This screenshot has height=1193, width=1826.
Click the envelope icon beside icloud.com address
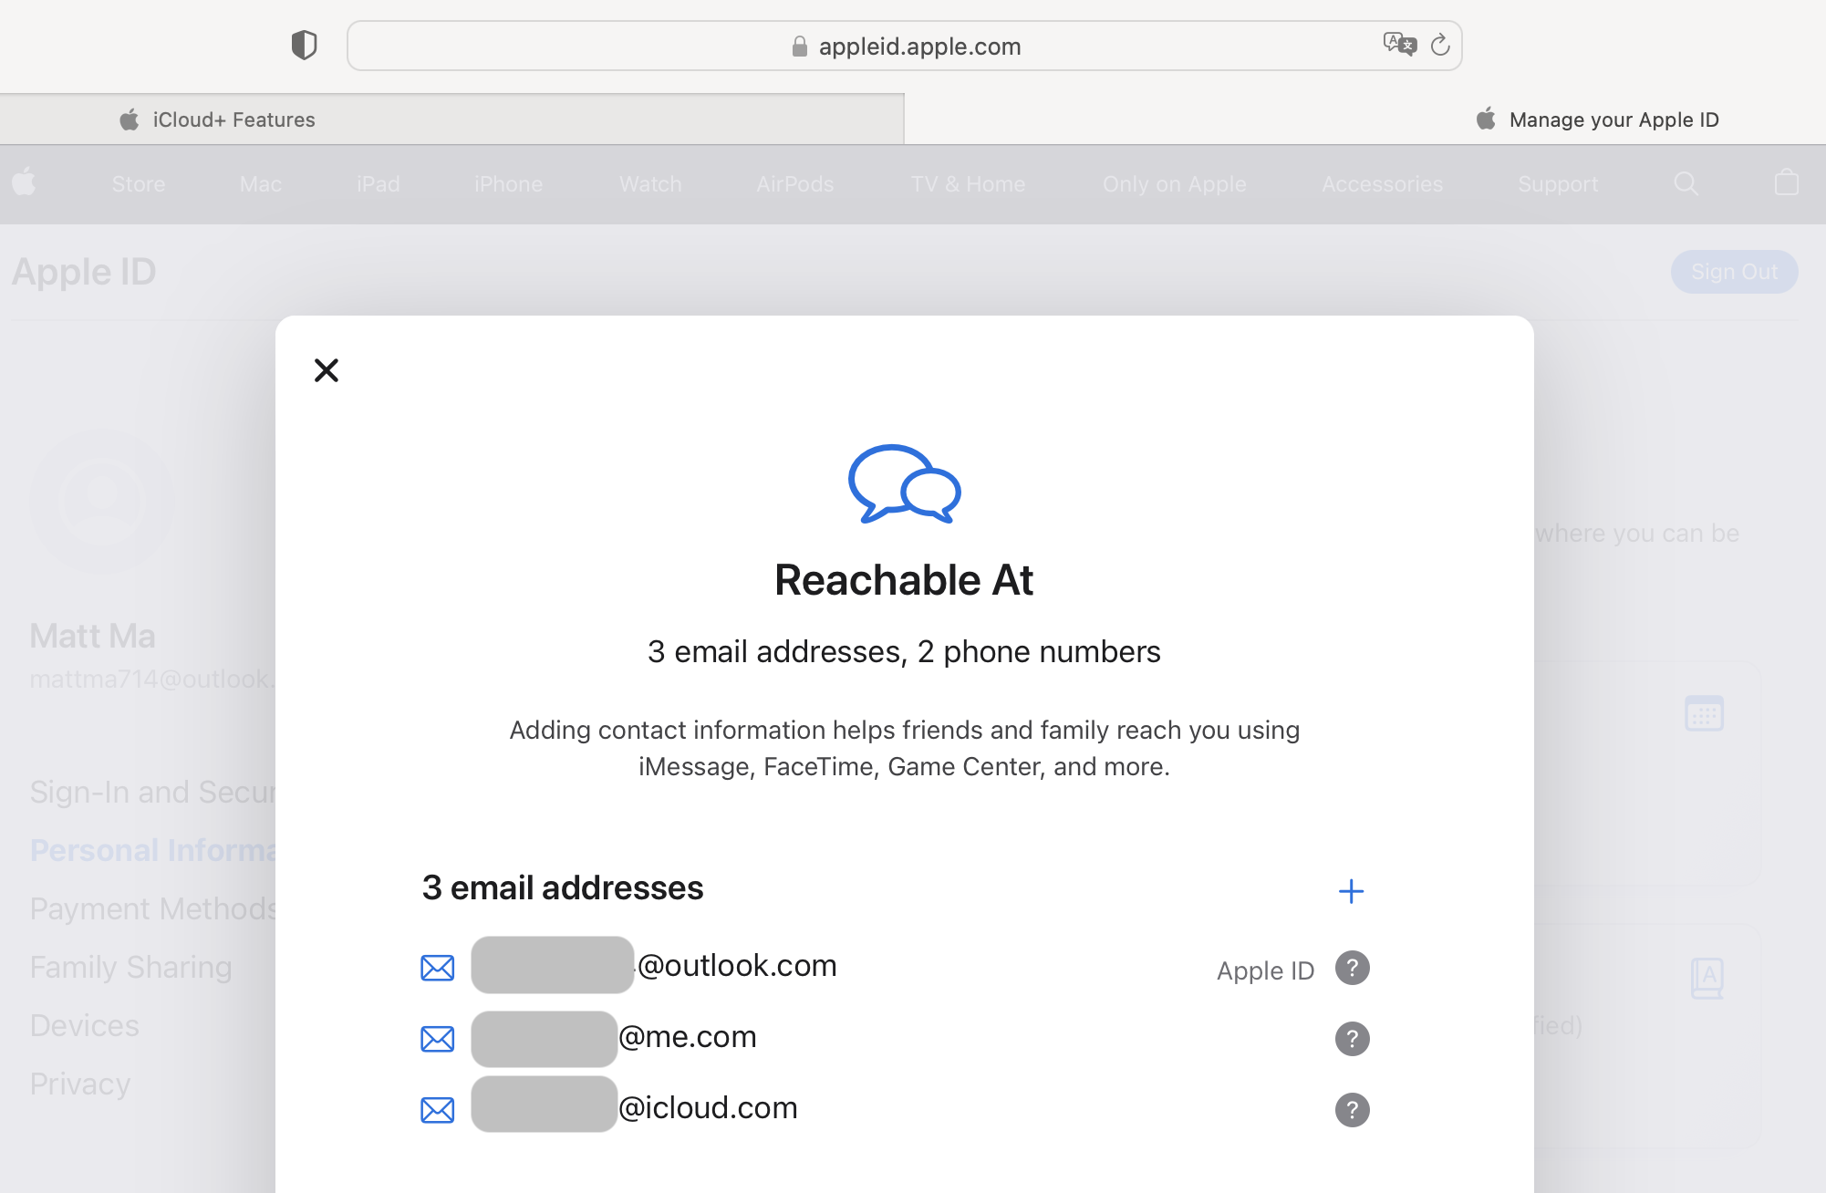pos(437,1110)
